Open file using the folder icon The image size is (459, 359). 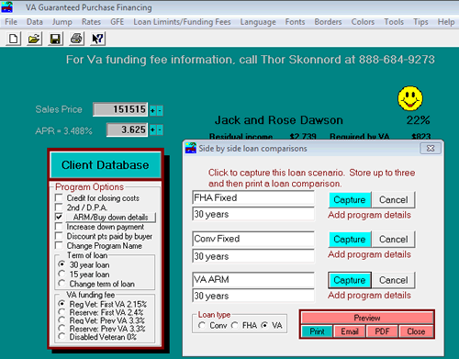pos(34,39)
